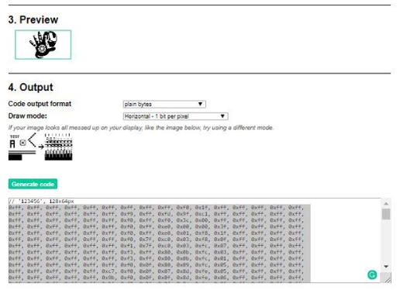Click the scrollbar up arrow in output
This screenshot has height=290, width=400.
tap(386, 204)
